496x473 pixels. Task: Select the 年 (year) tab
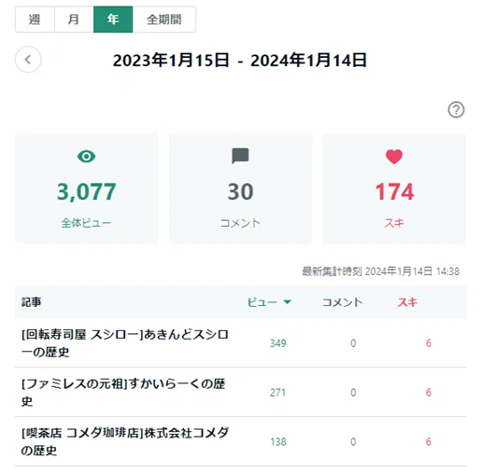coord(113,20)
